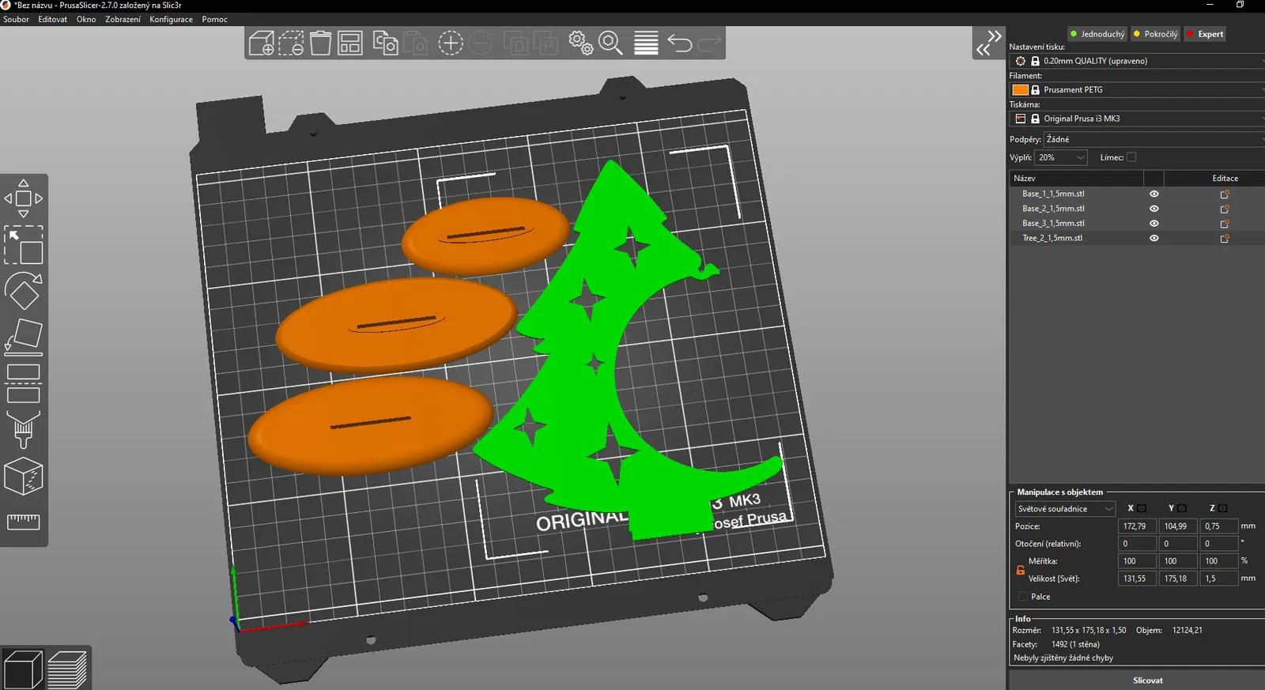
Task: Open the Okno menu
Action: pos(86,19)
